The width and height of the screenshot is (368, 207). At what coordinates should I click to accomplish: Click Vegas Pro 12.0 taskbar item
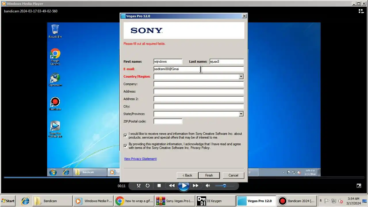[x=257, y=201]
